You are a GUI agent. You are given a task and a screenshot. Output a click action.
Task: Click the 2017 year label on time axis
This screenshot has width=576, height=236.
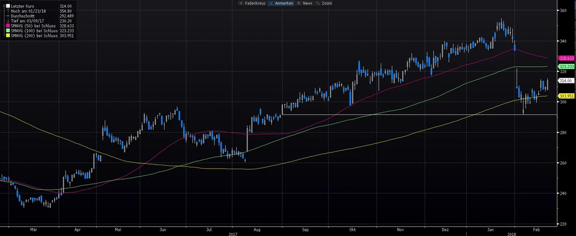(x=233, y=233)
